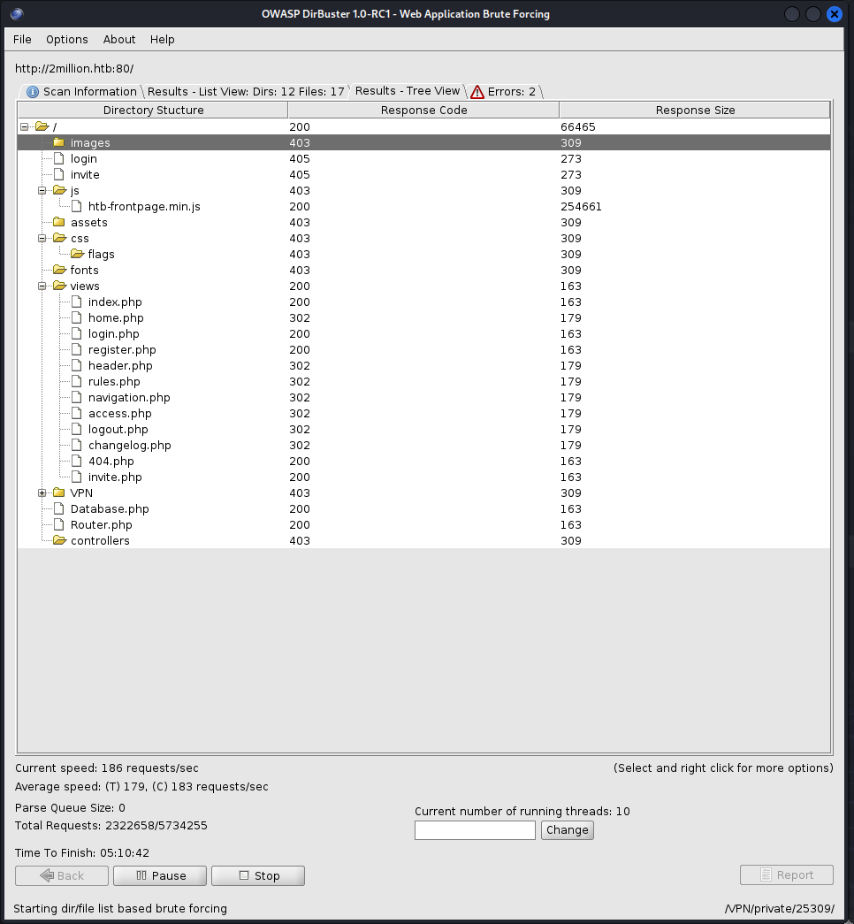Image resolution: width=854 pixels, height=924 pixels.
Task: Click the navigation.php file icon
Action: pos(77,397)
